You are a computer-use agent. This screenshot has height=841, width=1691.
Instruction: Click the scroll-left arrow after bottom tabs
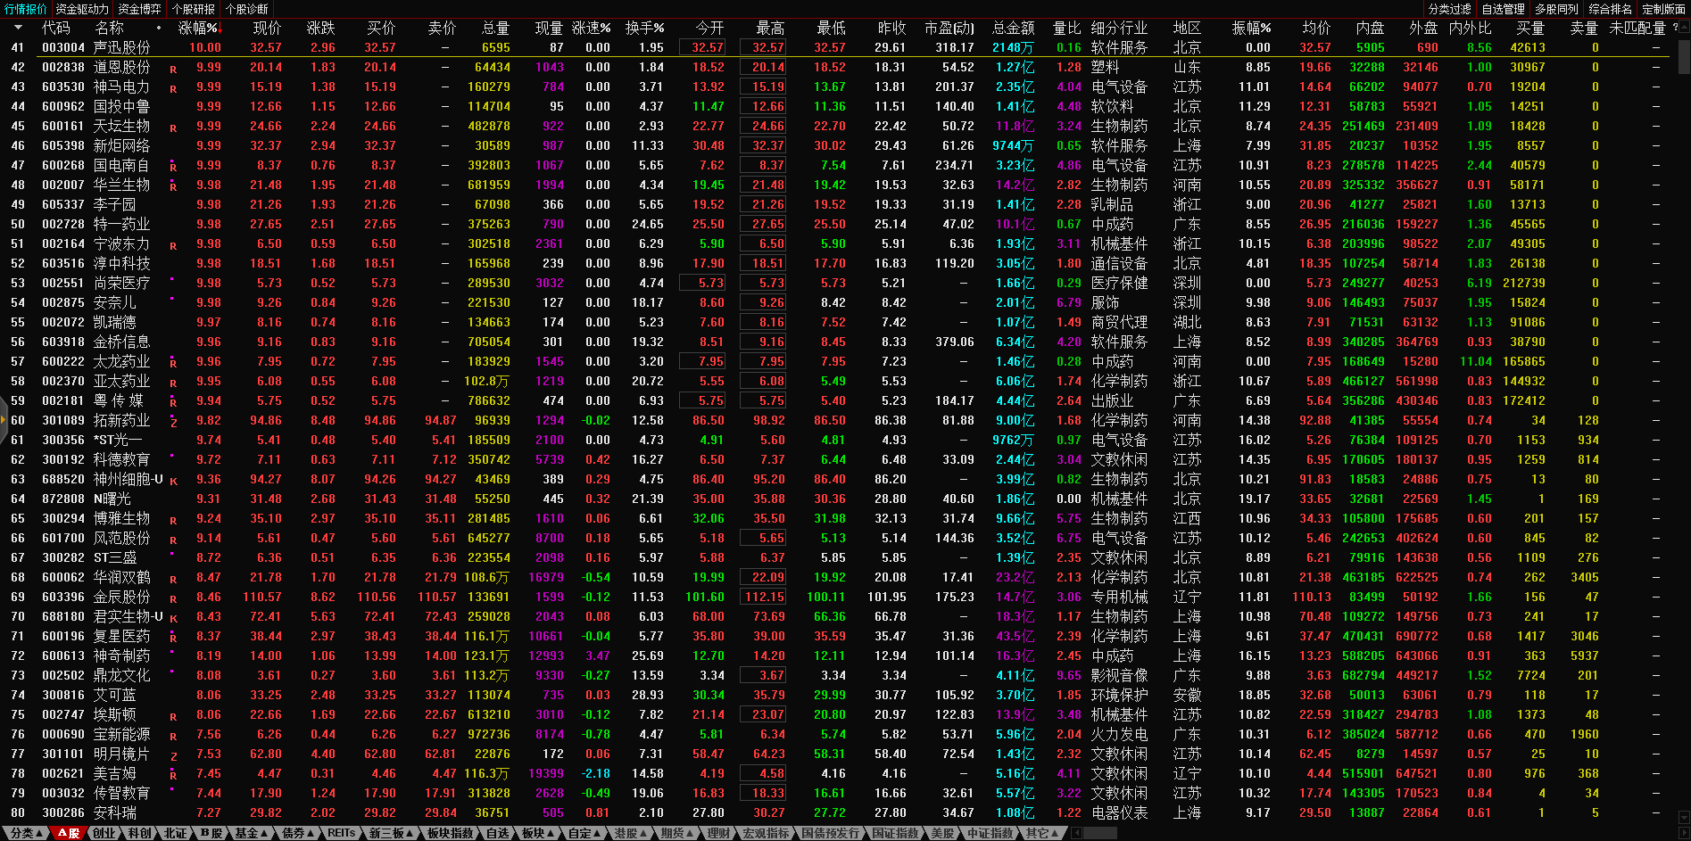click(x=1076, y=833)
